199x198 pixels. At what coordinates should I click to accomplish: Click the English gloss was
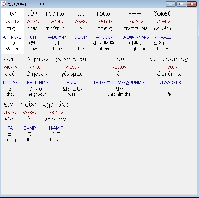(x=72, y=94)
